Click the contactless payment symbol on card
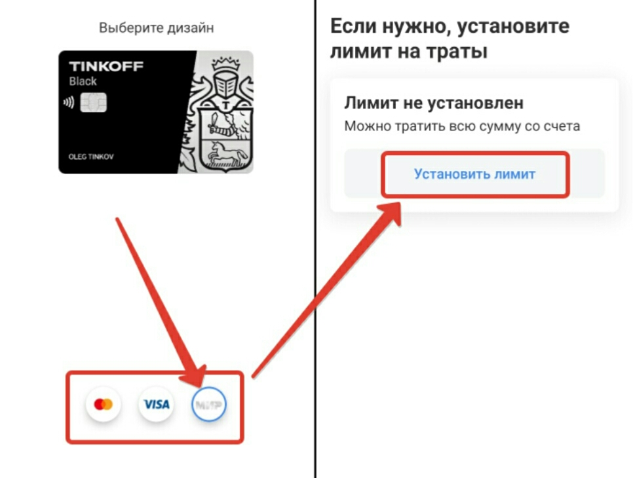The width and height of the screenshot is (633, 478). pos(69,102)
